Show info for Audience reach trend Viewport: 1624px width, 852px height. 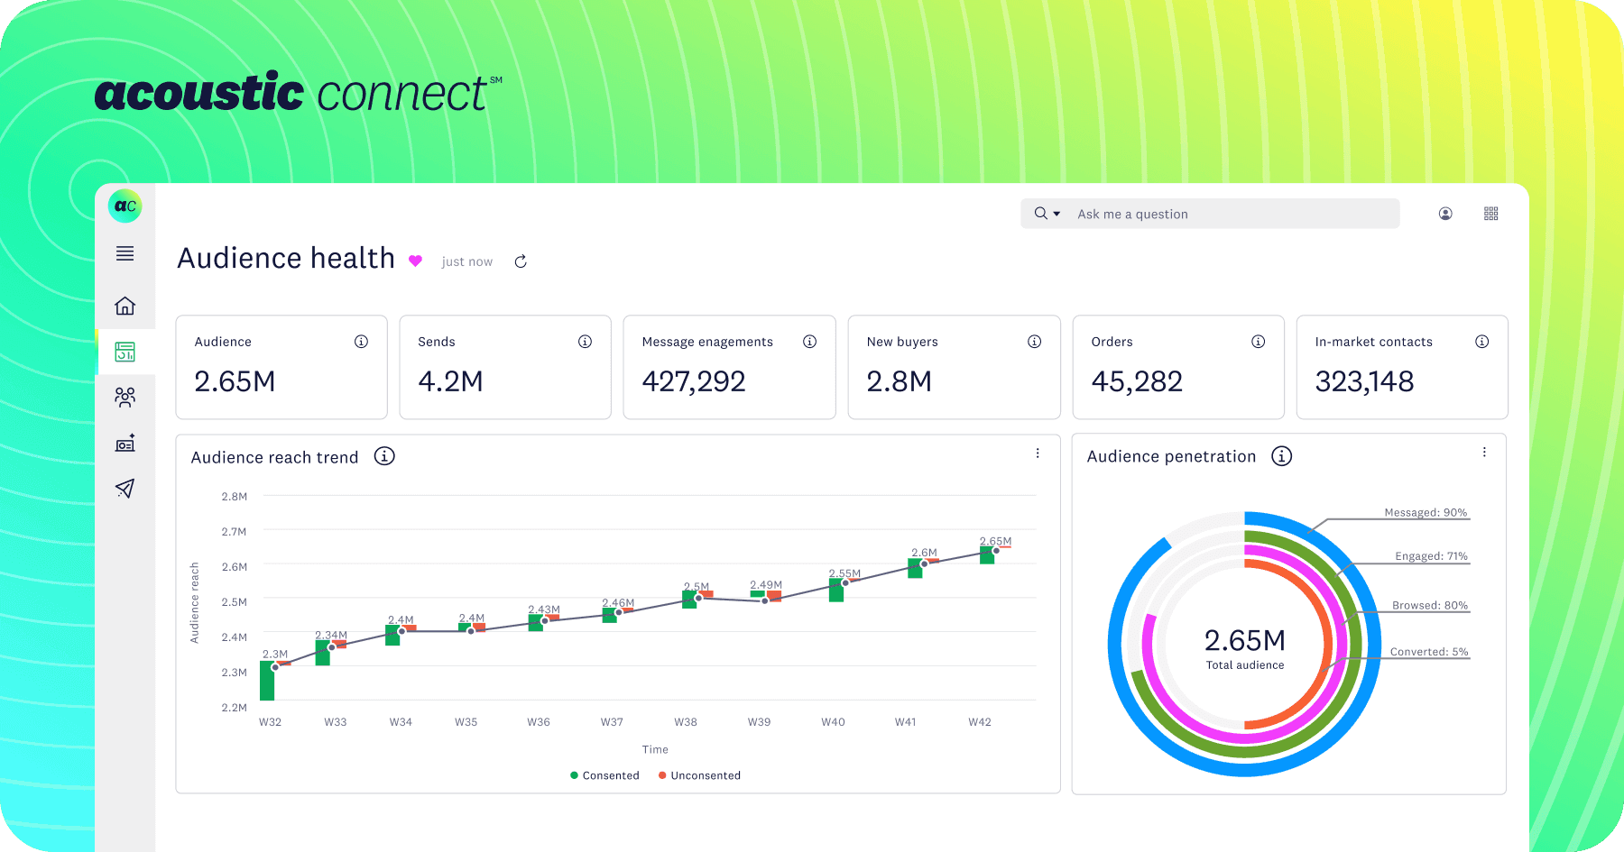point(384,456)
